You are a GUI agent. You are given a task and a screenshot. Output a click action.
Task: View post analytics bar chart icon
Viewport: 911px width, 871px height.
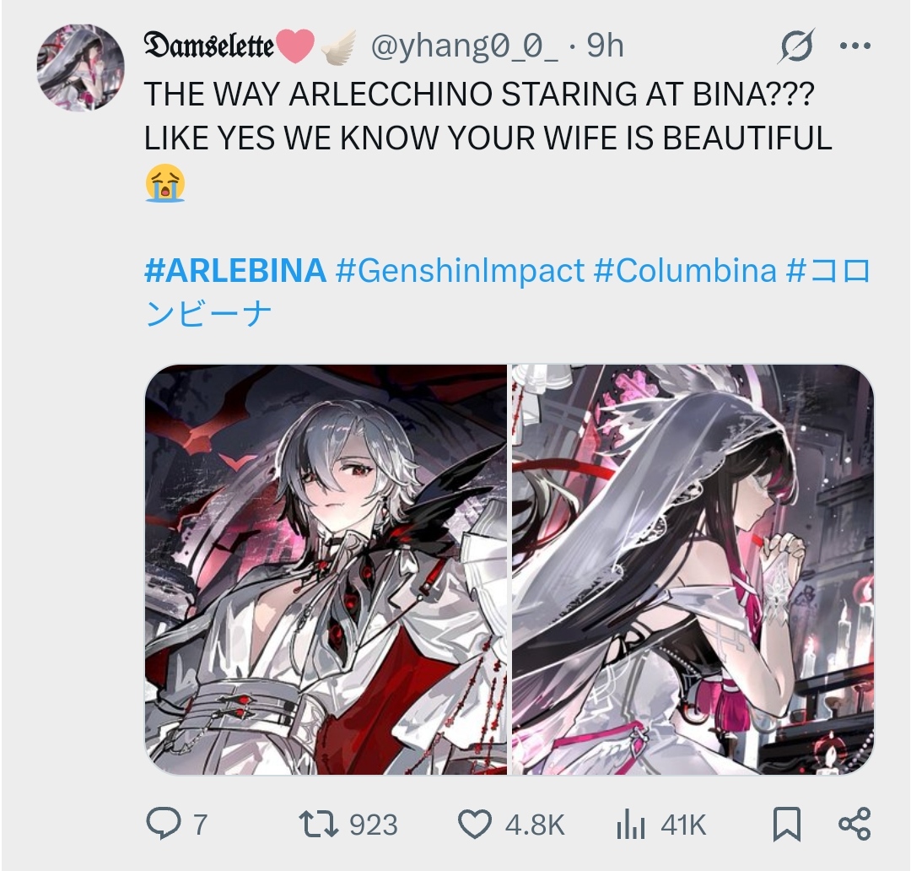click(630, 825)
